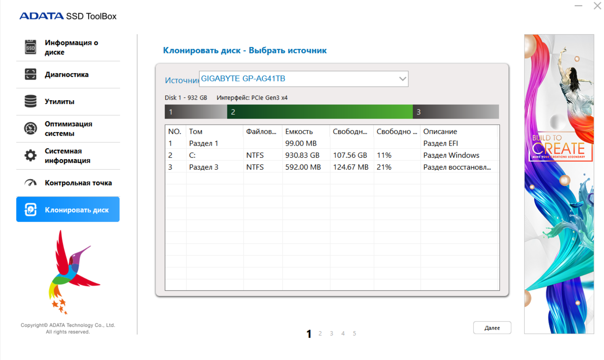Click the ADATA copyright notice text

coord(68,328)
